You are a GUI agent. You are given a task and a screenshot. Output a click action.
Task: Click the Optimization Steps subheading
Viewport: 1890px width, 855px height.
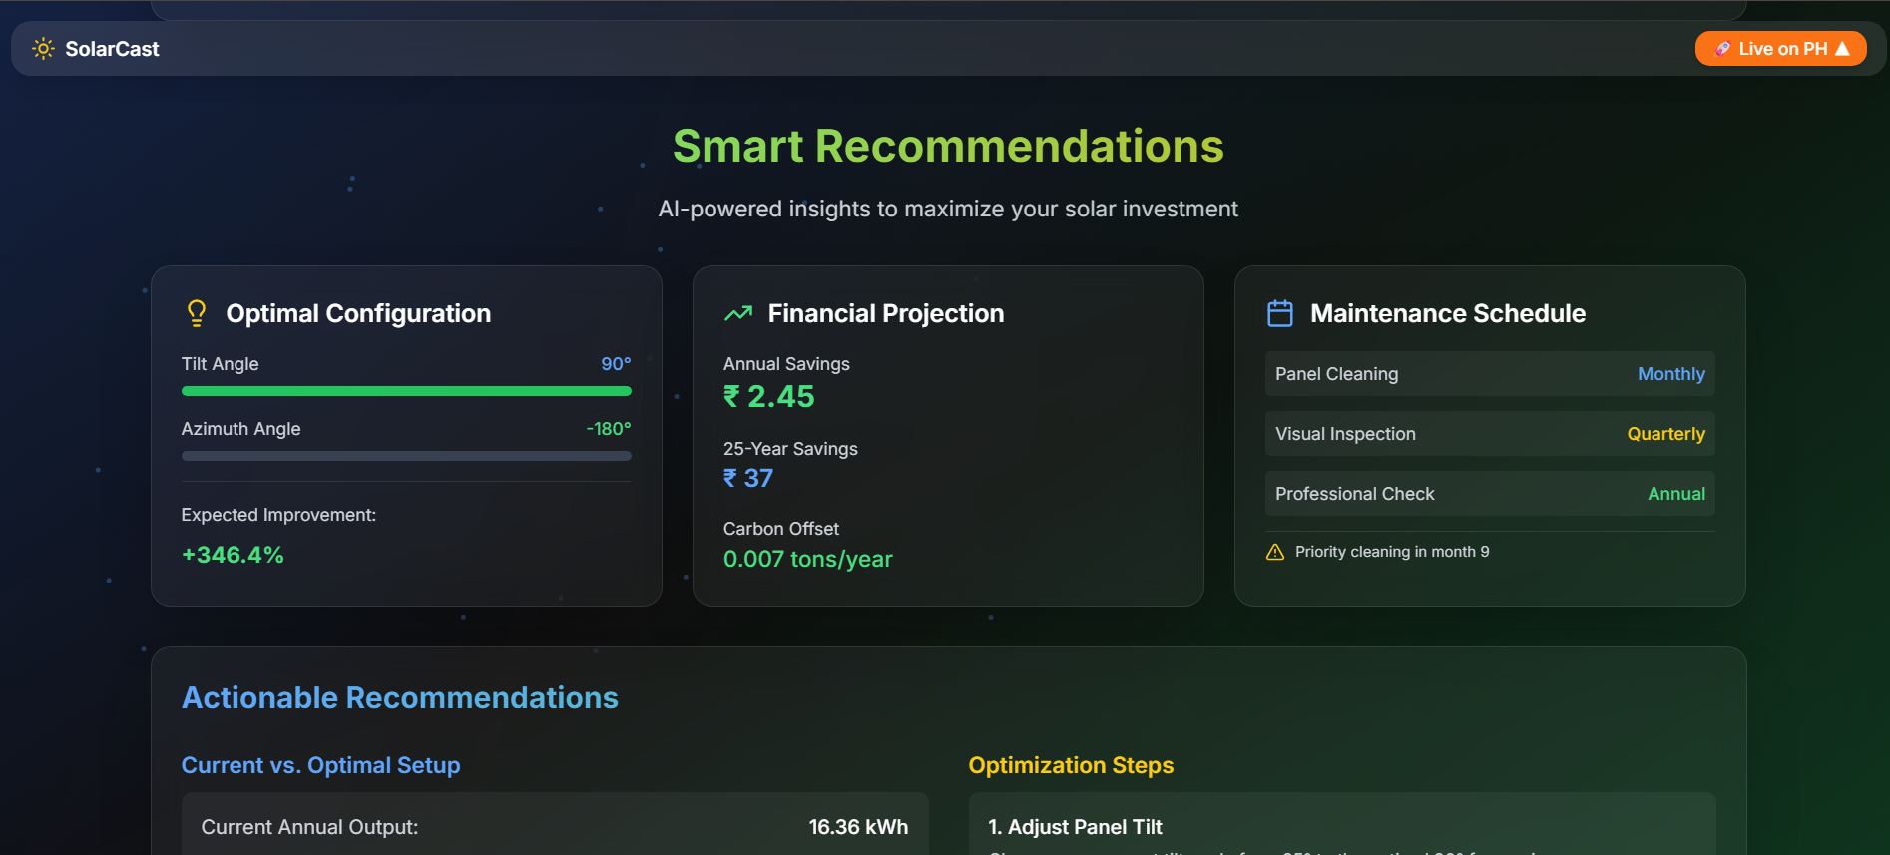(1071, 765)
